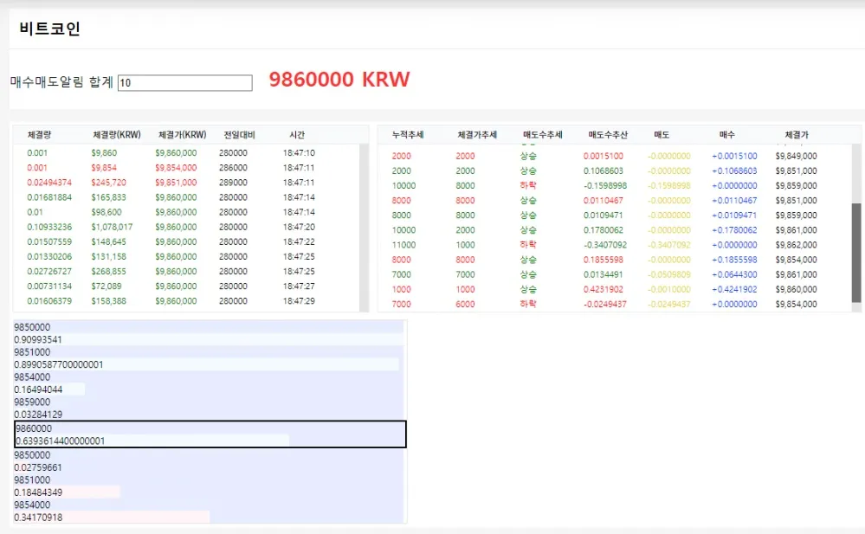Click the $72,089 trade amount
This screenshot has width=865, height=534.
pyautogui.click(x=107, y=286)
